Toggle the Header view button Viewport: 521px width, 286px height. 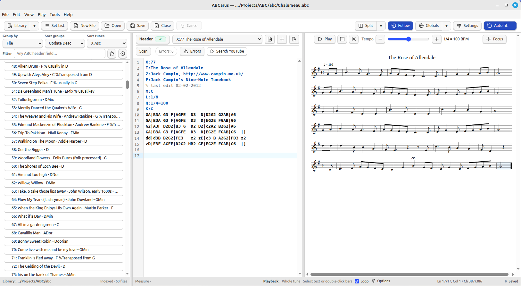pyautogui.click(x=153, y=39)
